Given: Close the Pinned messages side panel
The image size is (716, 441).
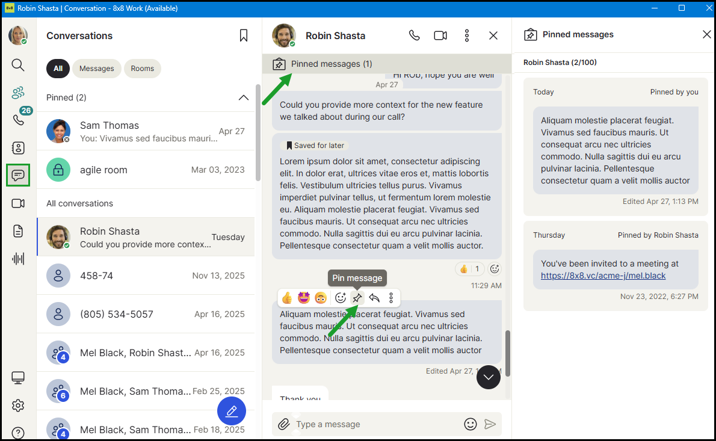Looking at the screenshot, I should tap(706, 34).
